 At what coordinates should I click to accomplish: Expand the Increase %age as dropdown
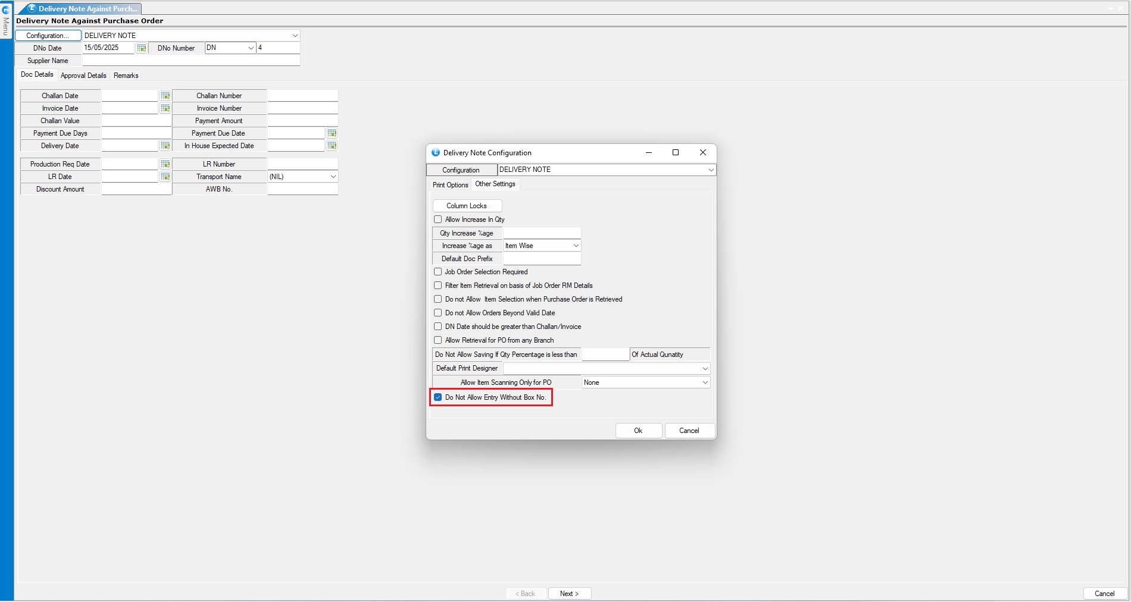click(x=576, y=246)
